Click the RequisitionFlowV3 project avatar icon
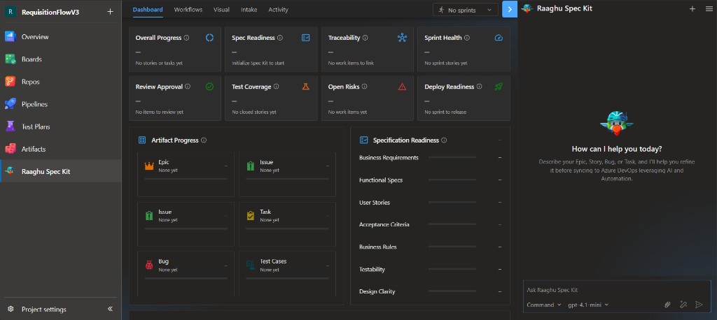The image size is (717, 320). [11, 12]
